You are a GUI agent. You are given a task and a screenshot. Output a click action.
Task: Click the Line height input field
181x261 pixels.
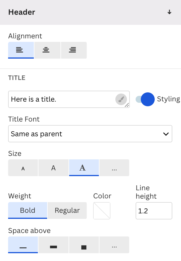point(154,211)
